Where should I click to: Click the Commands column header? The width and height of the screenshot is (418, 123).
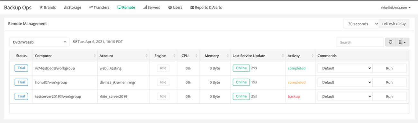coord(362,56)
